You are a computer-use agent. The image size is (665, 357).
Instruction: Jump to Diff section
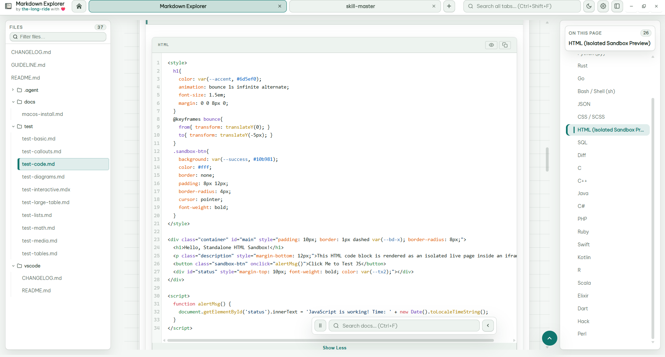pos(582,155)
